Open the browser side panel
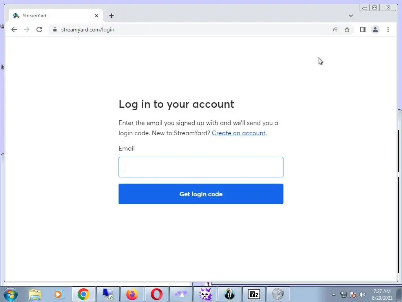The height and width of the screenshot is (302, 402). click(x=362, y=29)
